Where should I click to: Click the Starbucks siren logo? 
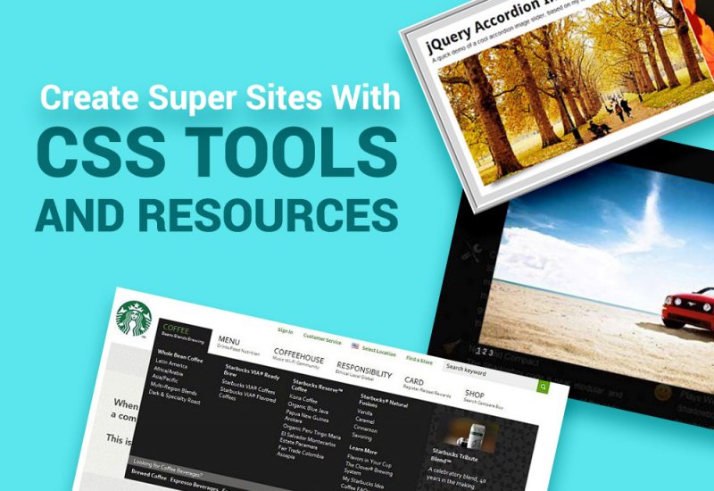pos(133,319)
